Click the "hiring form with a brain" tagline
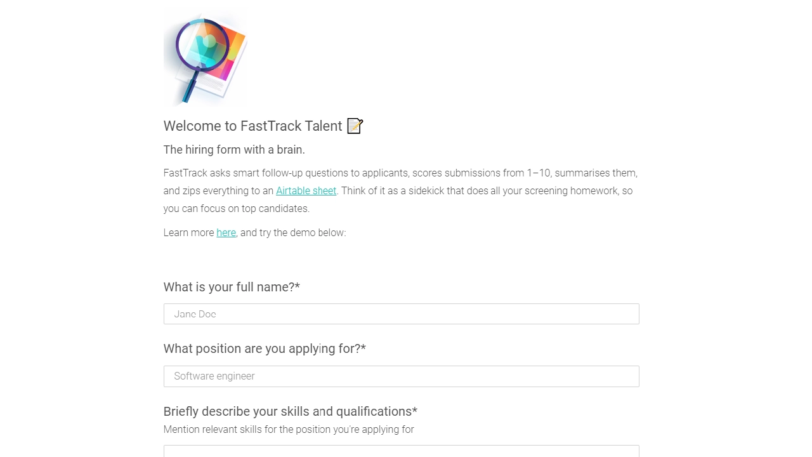This screenshot has height=457, width=812. tap(234, 150)
